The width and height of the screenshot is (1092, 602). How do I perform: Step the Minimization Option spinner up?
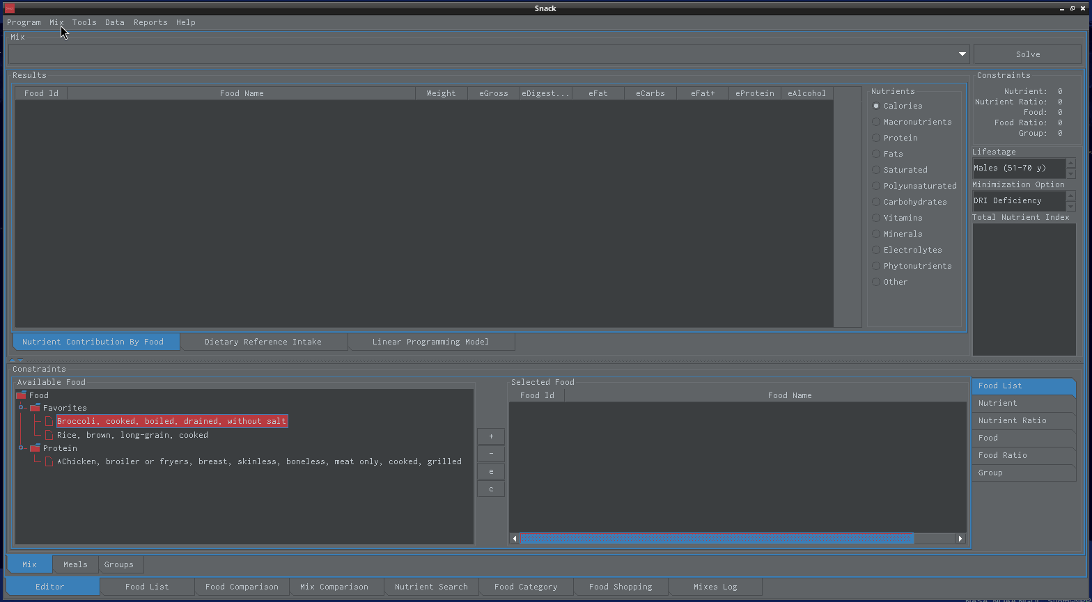point(1071,196)
